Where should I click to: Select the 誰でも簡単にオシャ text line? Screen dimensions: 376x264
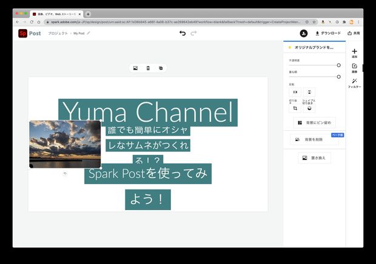pyautogui.click(x=148, y=130)
